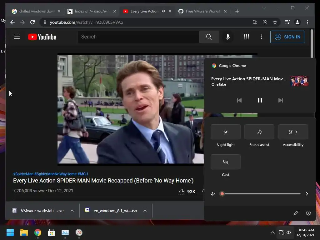Viewport: 320px width, 240px height.
Task: Click the address bar URL
Action: coord(87,22)
